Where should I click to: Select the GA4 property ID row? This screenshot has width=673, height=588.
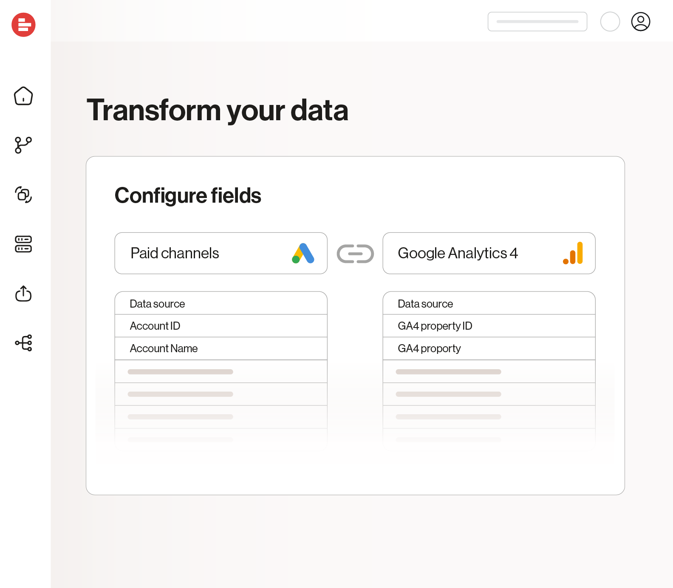click(489, 326)
